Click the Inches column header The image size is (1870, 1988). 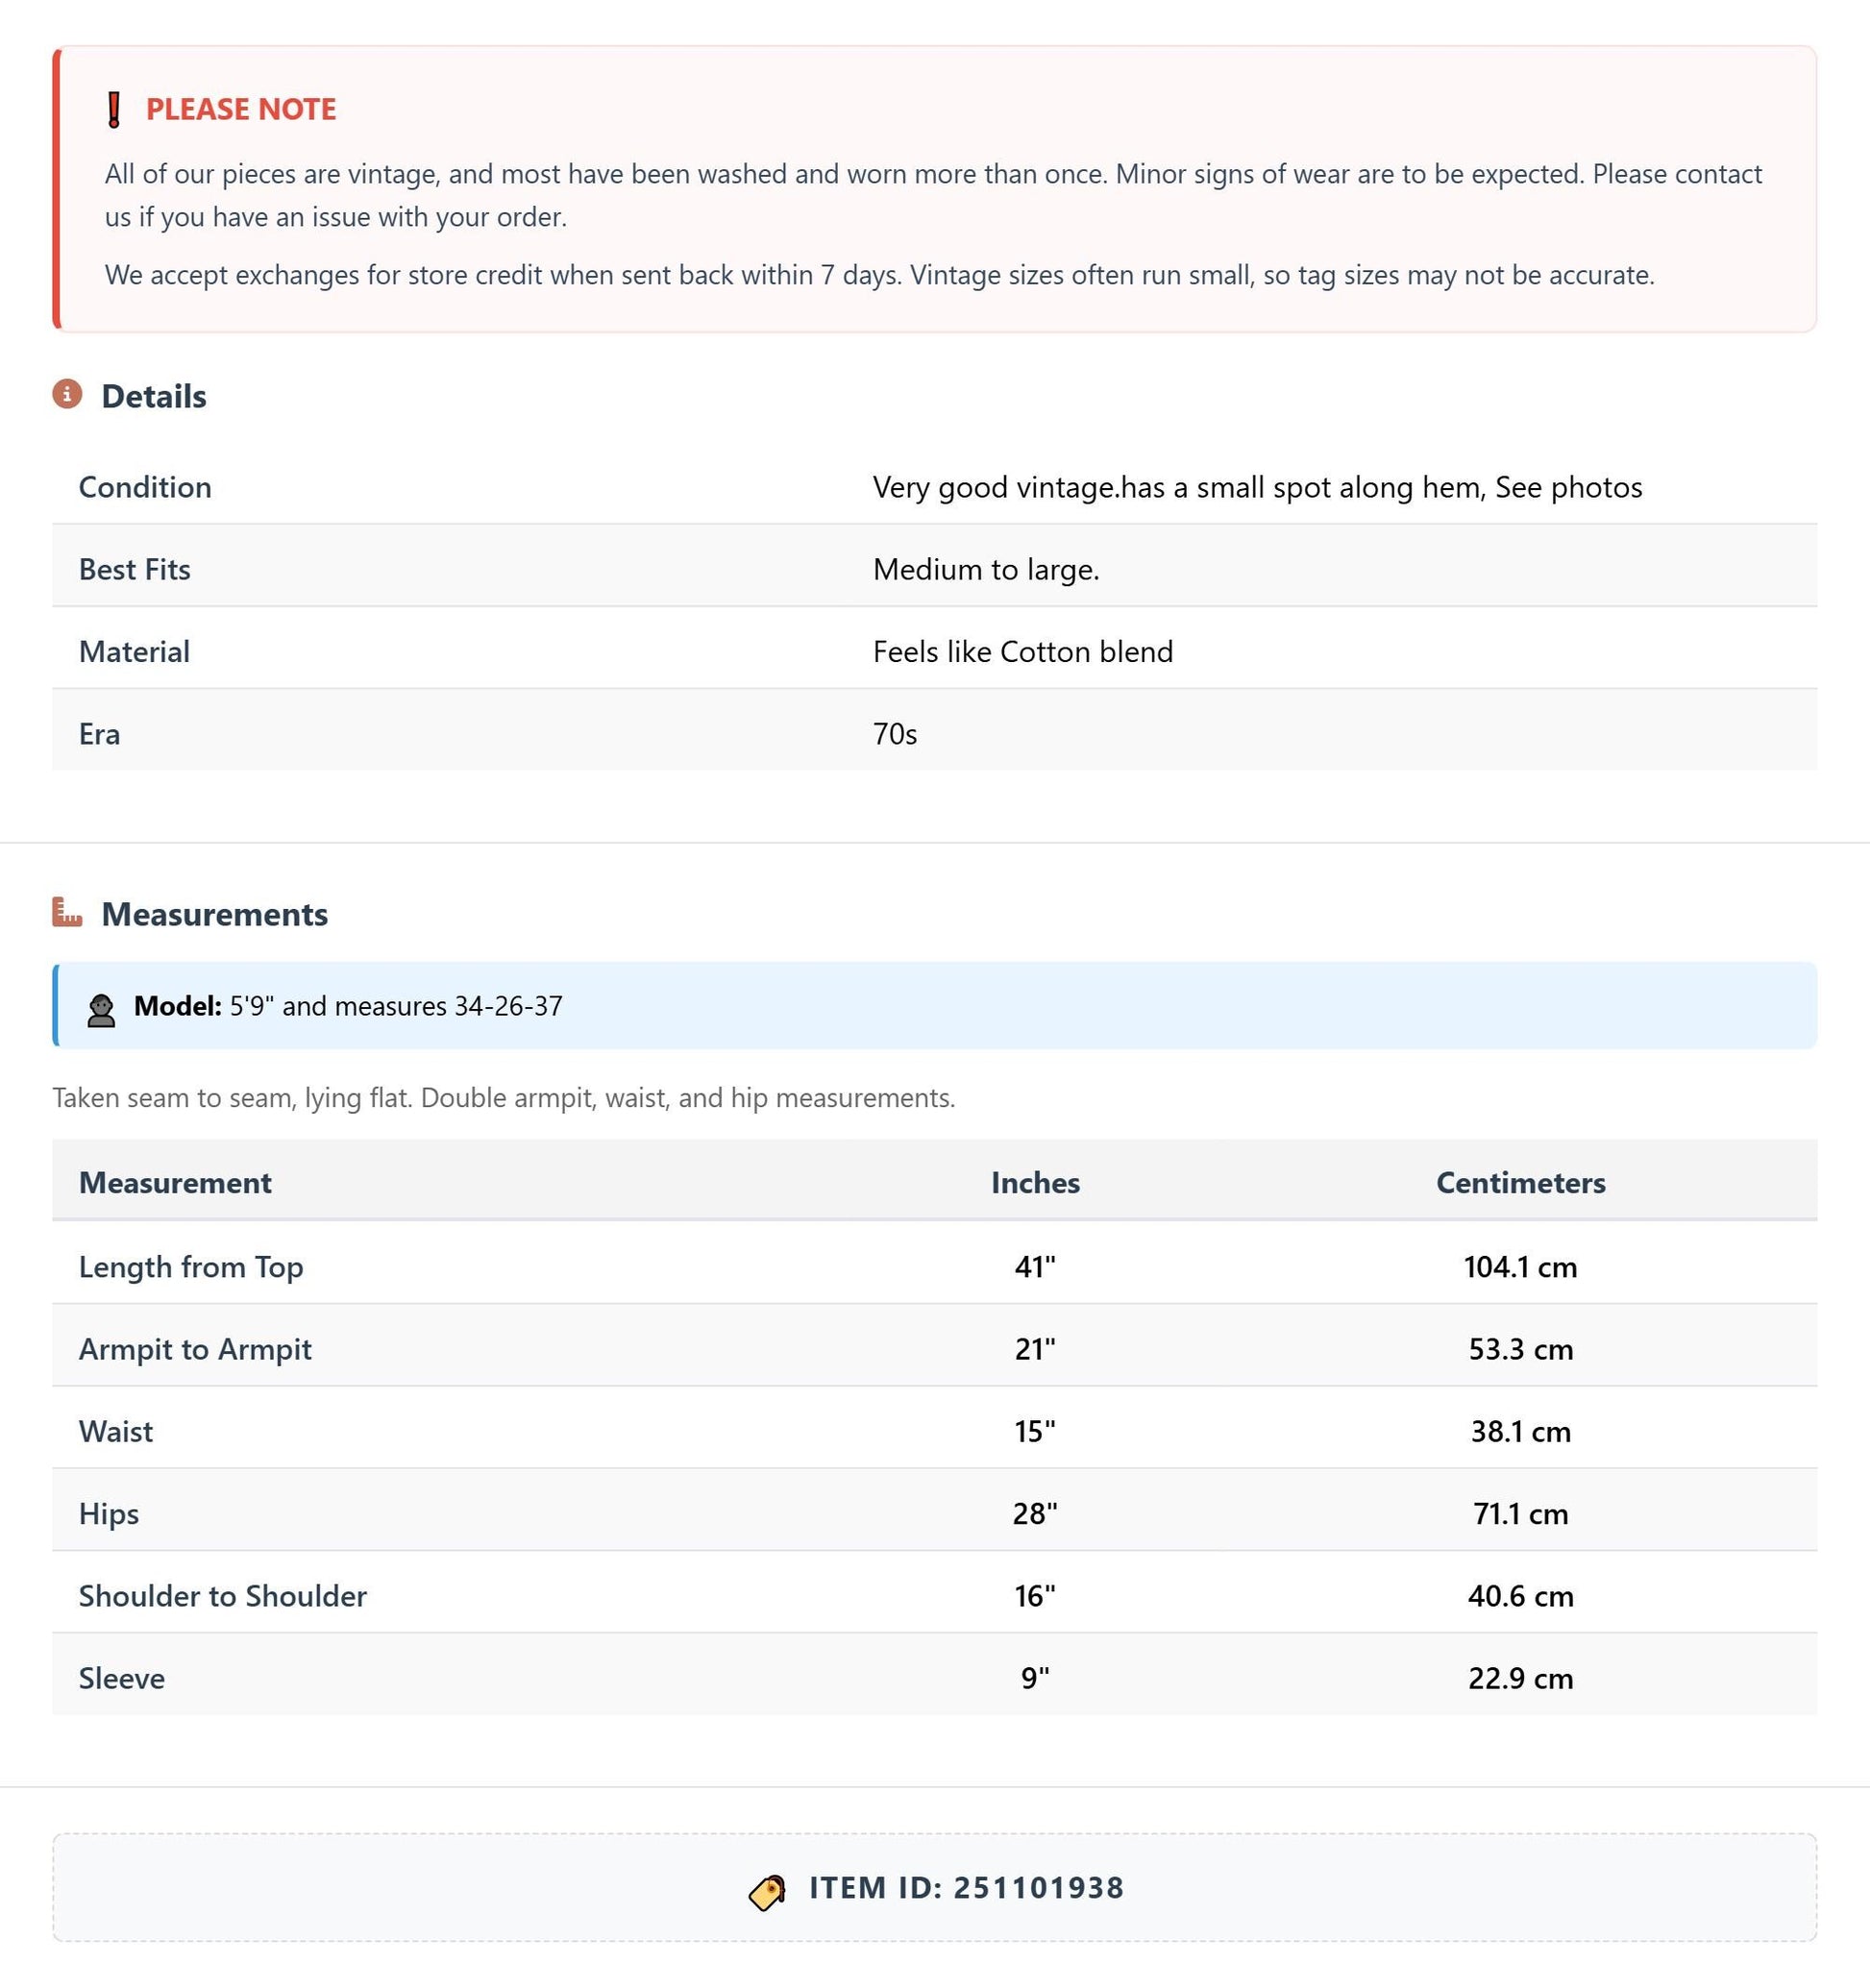(1035, 1182)
